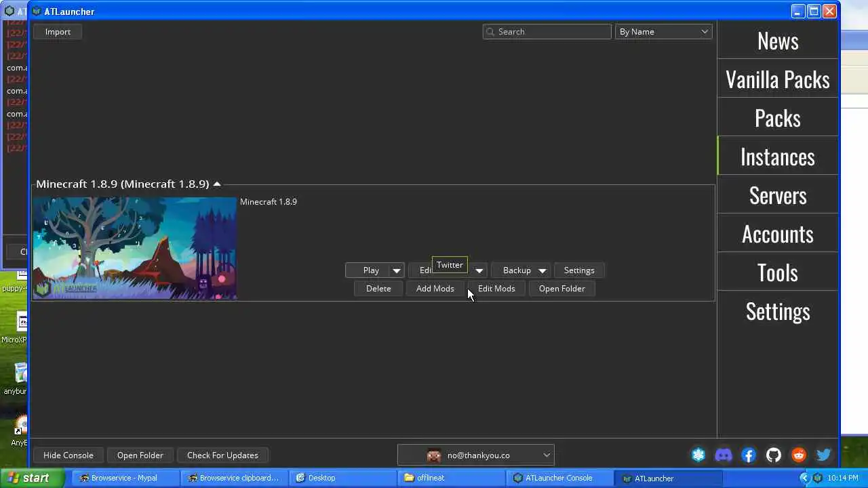Open the Play options dropdown arrow
This screenshot has width=868, height=488.
pyautogui.click(x=397, y=270)
